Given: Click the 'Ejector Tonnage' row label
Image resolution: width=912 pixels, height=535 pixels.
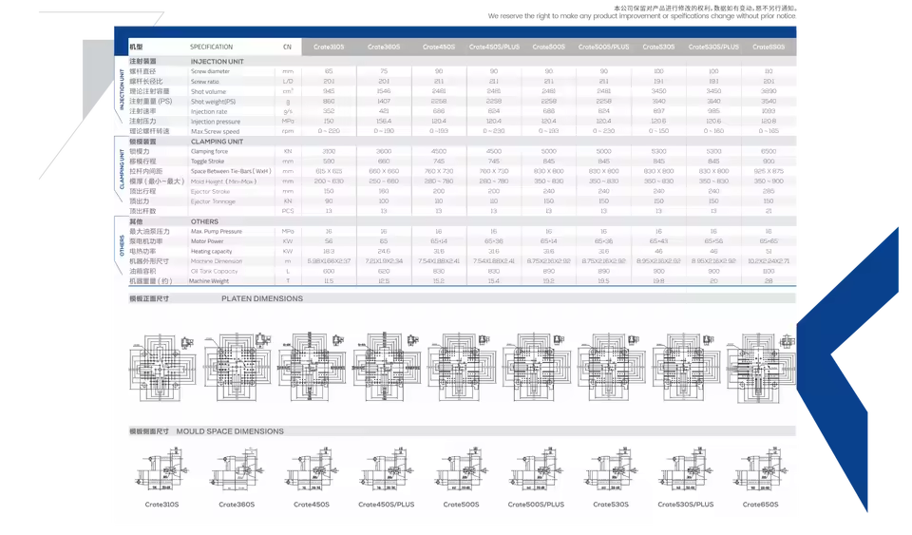Looking at the screenshot, I should (213, 201).
